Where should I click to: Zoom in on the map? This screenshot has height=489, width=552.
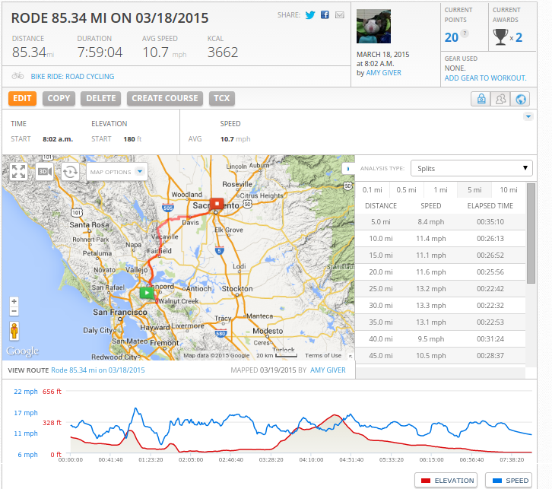(x=14, y=302)
